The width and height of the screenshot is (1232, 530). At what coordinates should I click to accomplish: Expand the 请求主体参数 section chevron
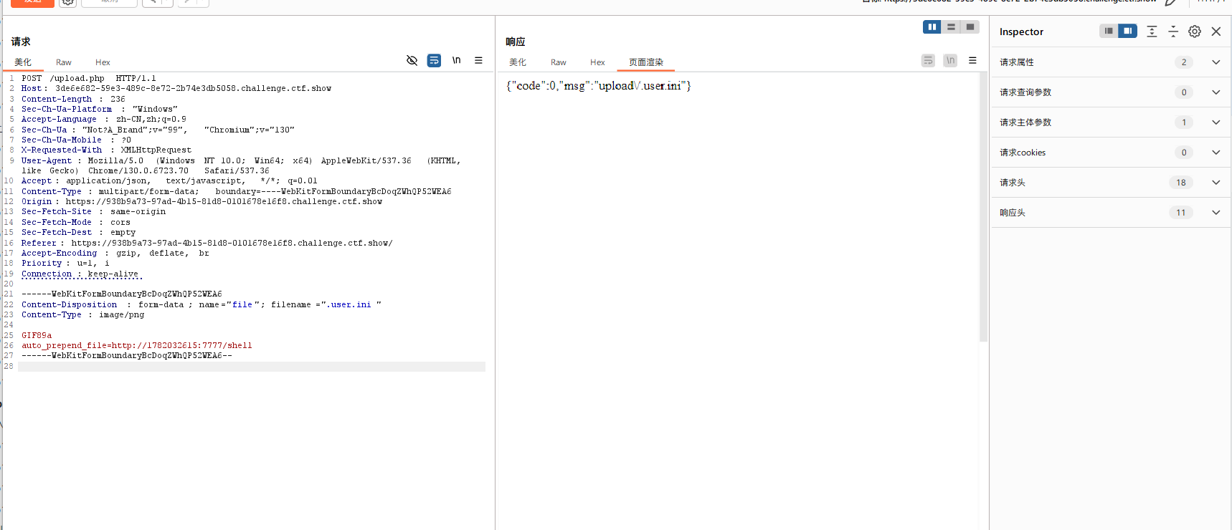[x=1216, y=122]
